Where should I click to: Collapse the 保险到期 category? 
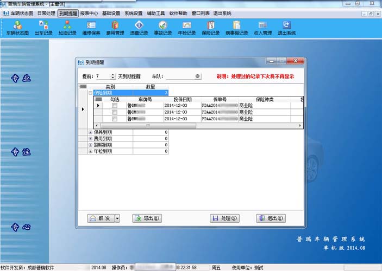point(90,93)
